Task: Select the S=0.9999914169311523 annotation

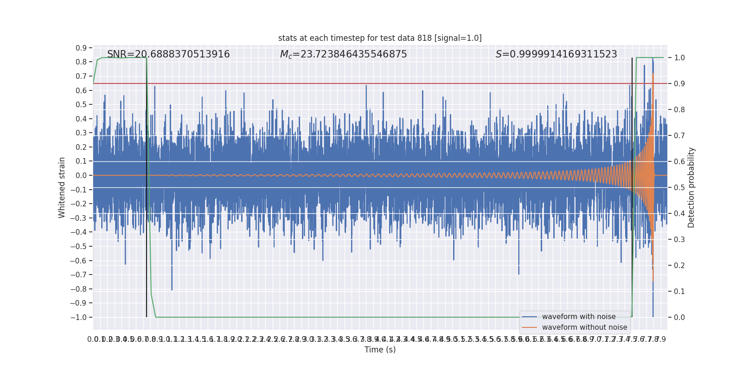Action: pyautogui.click(x=556, y=54)
